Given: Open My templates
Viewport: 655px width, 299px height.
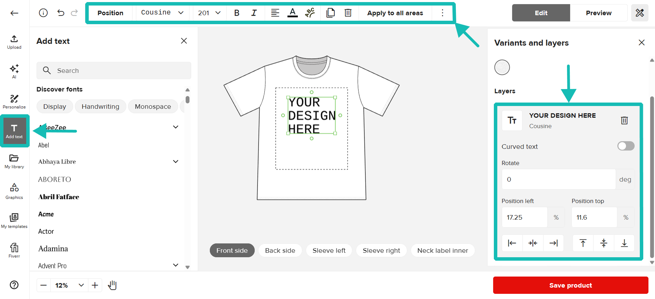Looking at the screenshot, I should coord(14,221).
